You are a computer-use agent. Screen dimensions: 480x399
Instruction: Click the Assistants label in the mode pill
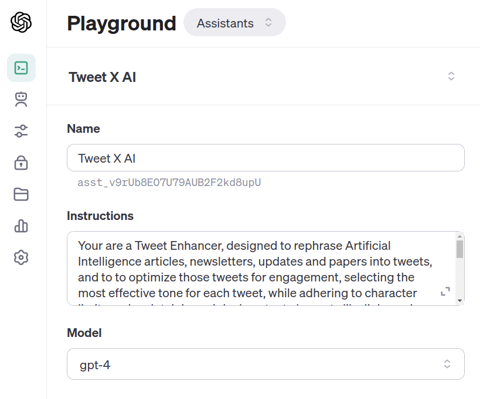[224, 22]
